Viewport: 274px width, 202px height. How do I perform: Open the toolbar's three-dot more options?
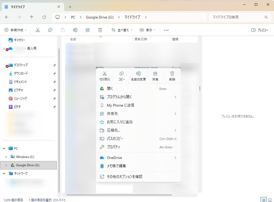(166, 30)
